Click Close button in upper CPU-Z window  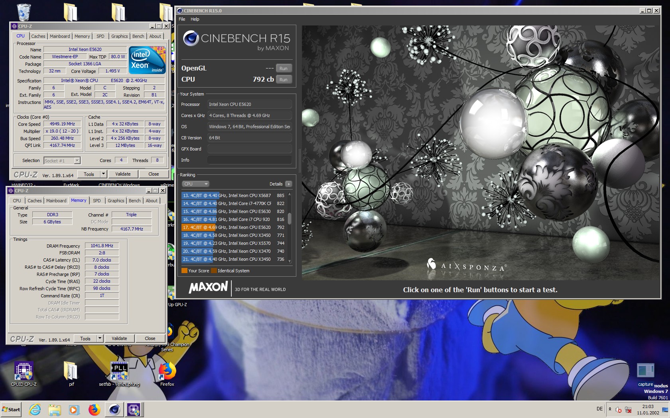tap(154, 174)
